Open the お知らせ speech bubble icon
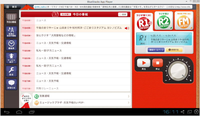This screenshot has height=116, width=200. (x=11, y=84)
